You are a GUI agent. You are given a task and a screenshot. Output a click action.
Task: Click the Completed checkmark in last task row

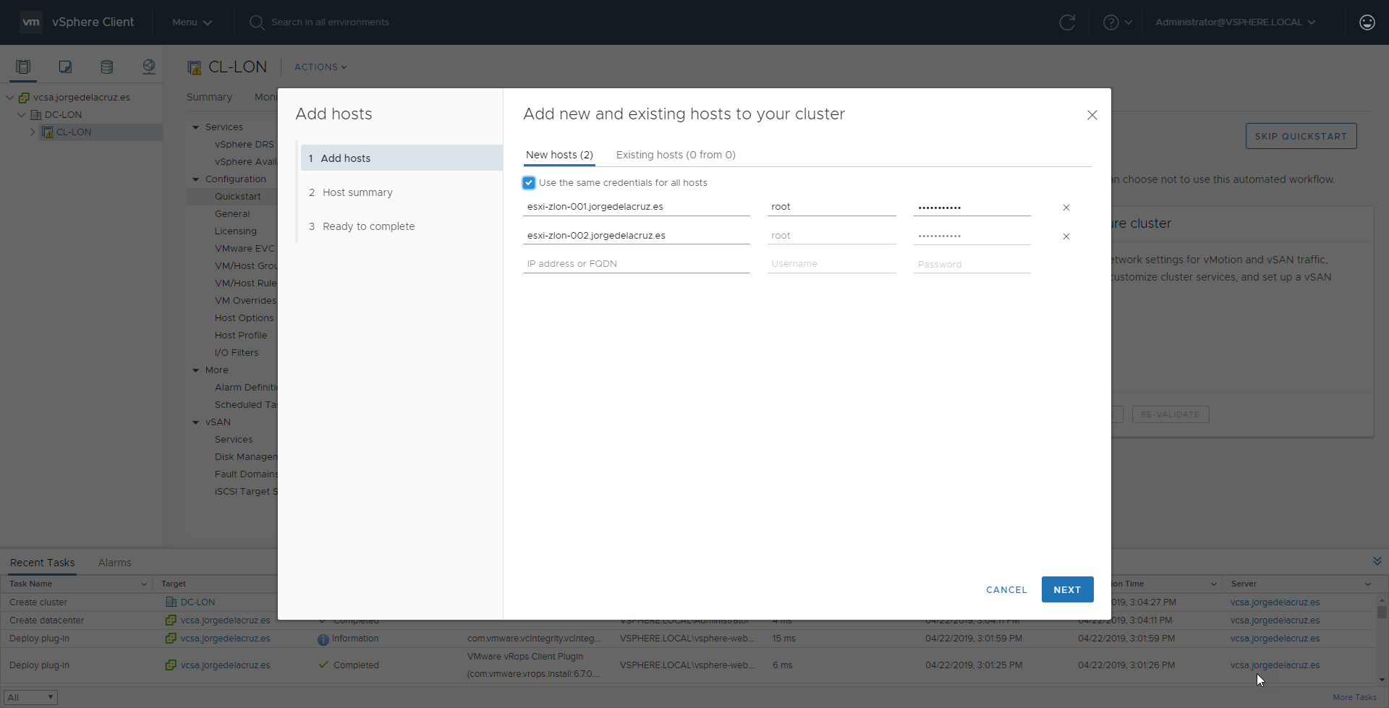pyautogui.click(x=324, y=665)
